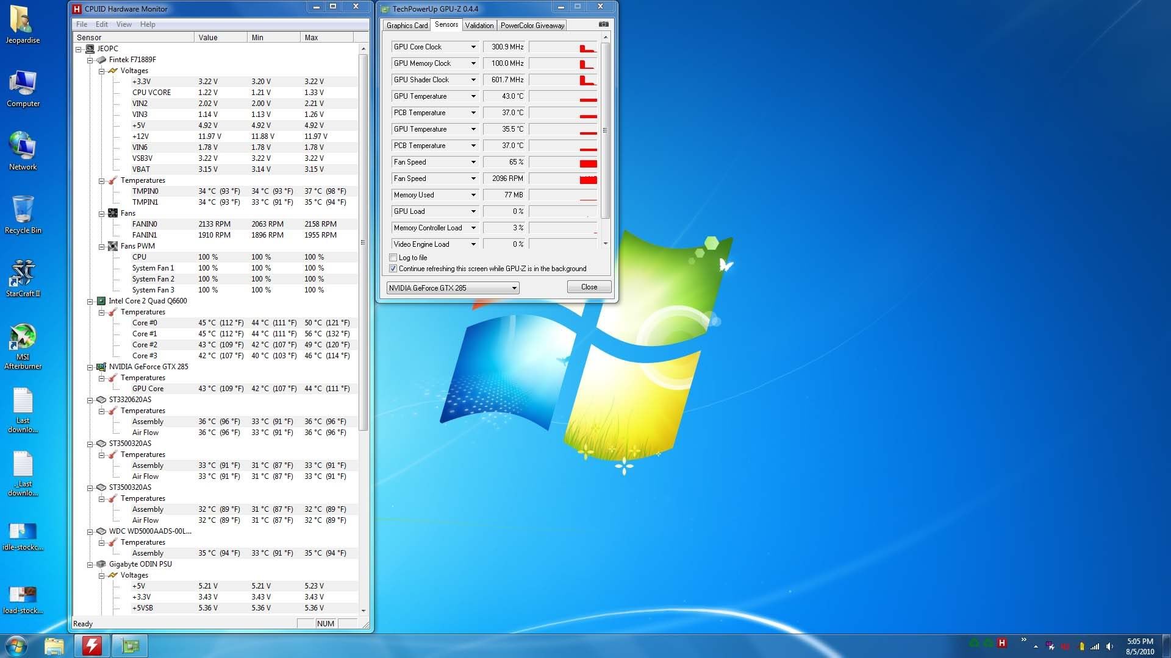This screenshot has height=658, width=1171.
Task: Uncheck Continue refreshing in background option
Action: click(393, 269)
